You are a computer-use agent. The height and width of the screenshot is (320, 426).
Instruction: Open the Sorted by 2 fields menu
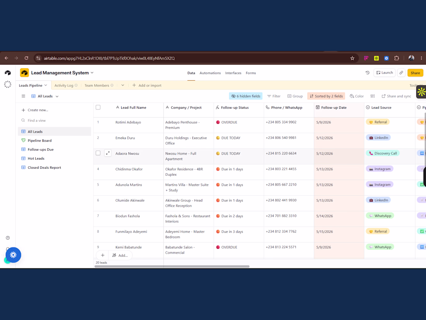point(326,96)
